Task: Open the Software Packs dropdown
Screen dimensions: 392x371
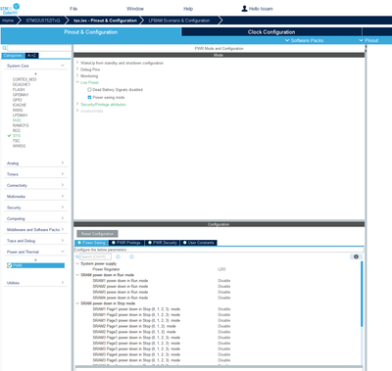Action: click(305, 40)
